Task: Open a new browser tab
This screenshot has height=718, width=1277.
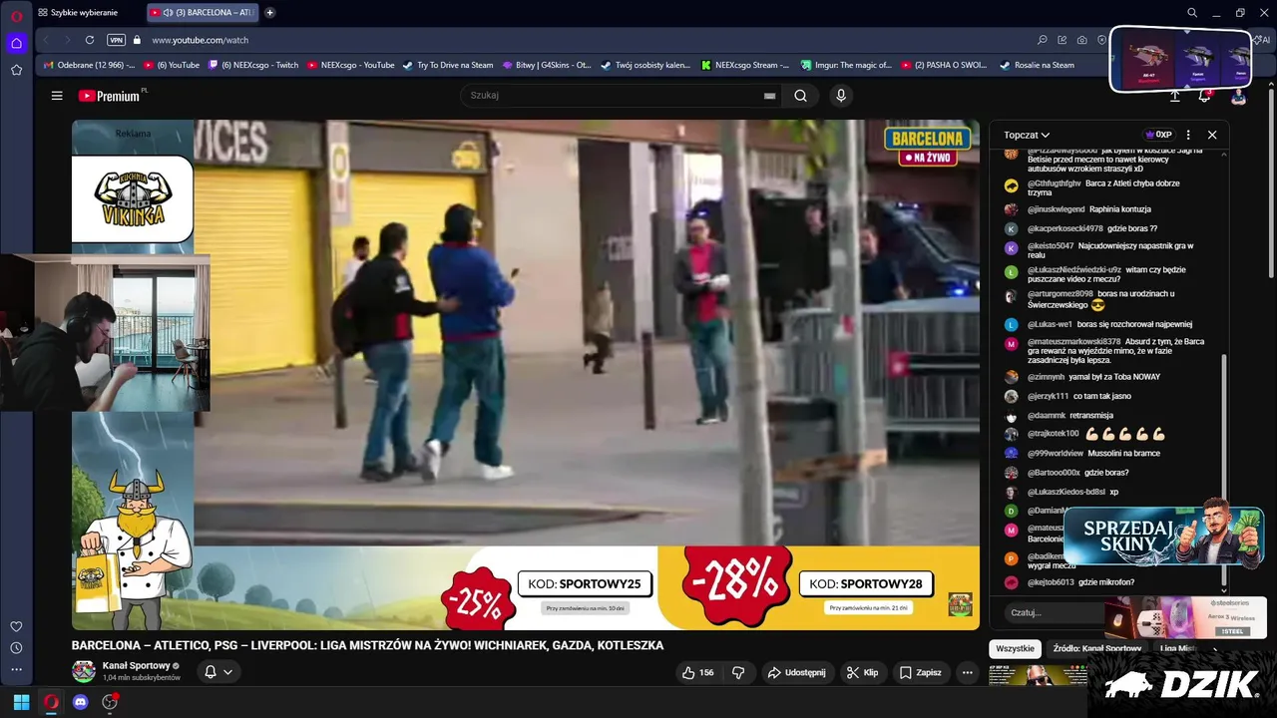Action: 269,13
